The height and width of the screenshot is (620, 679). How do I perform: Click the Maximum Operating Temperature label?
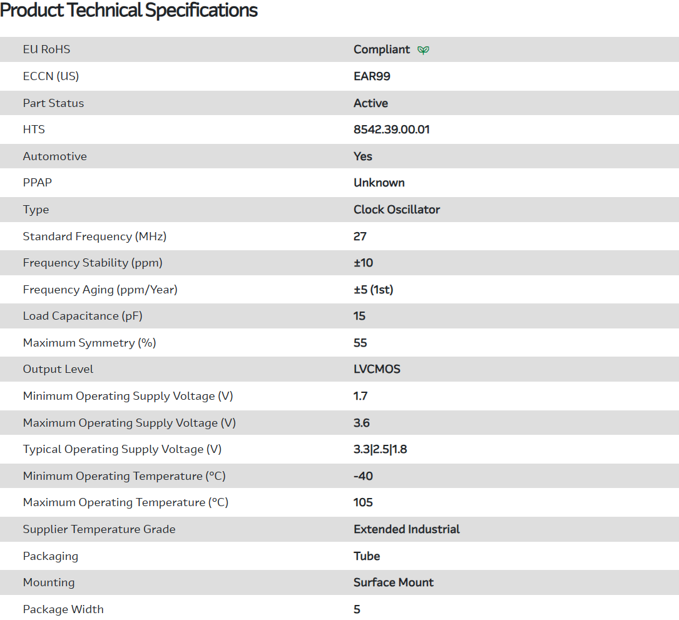point(125,502)
